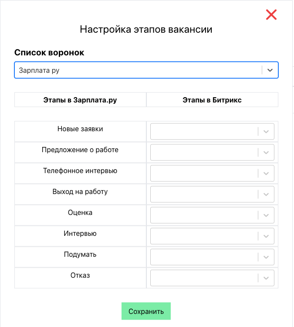Viewport: 294px width, 327px height.
Task: Select the 'Отказ' stage label
Action: (x=80, y=276)
